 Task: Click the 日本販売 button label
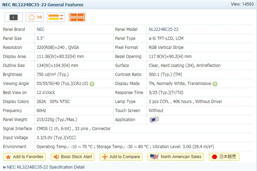(228, 157)
